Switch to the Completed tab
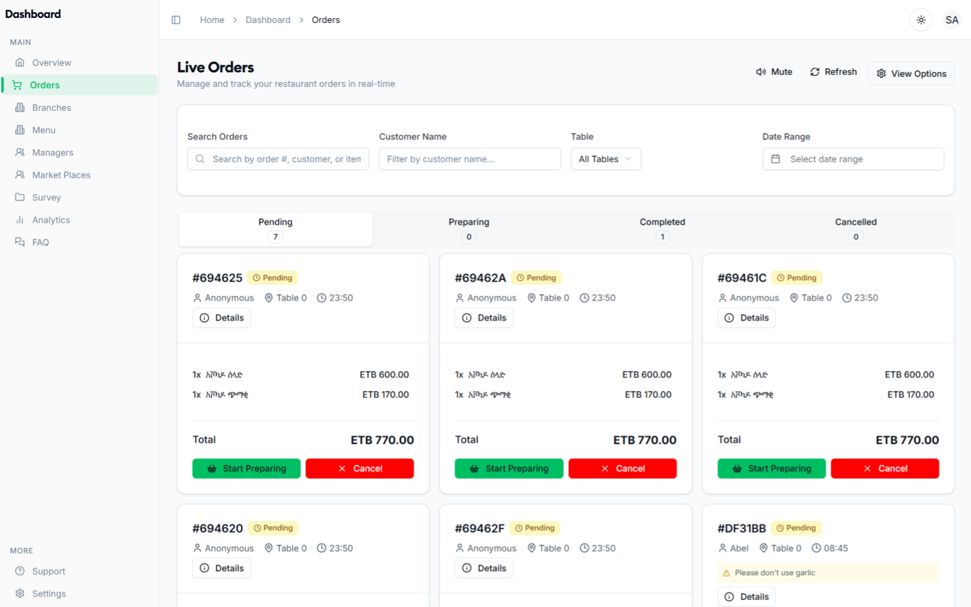 click(x=662, y=229)
